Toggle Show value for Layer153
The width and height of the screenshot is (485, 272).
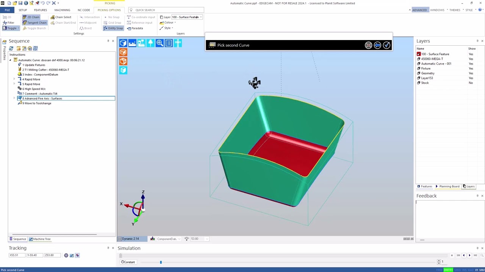[x=471, y=78]
